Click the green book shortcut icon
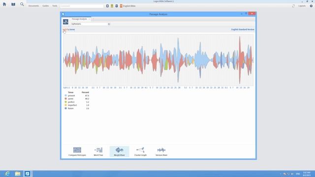This screenshot has width=315, height=177. click(x=112, y=6)
